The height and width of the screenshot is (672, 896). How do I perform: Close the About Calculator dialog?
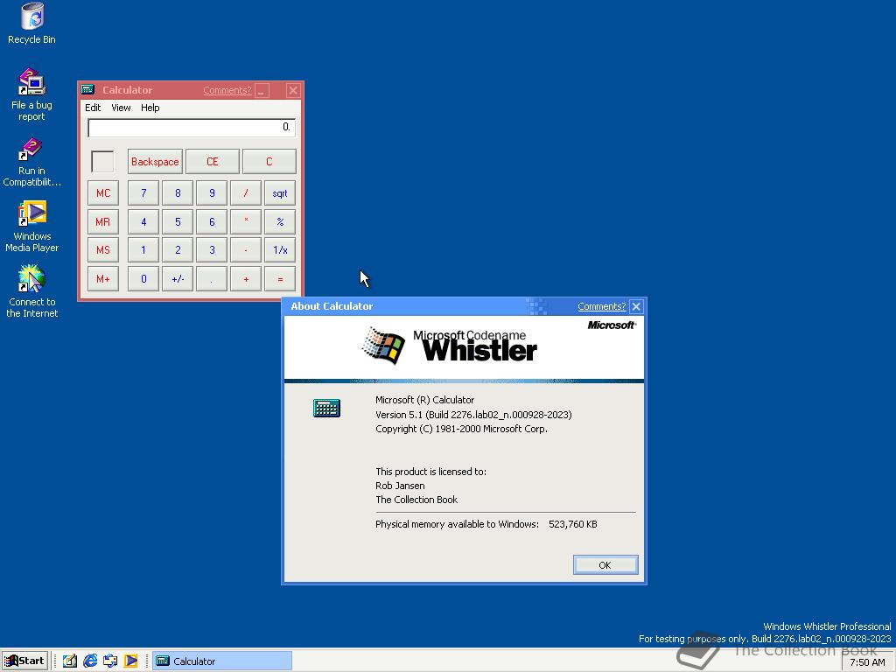[636, 306]
